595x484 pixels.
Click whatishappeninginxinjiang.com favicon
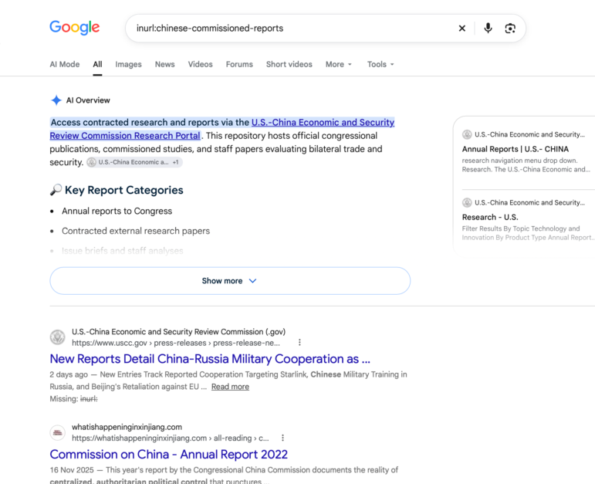pyautogui.click(x=58, y=432)
